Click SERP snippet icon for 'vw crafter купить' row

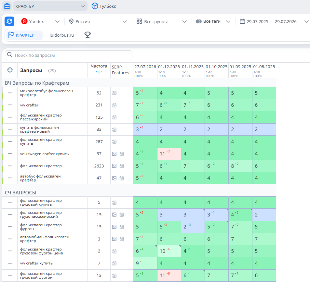click(x=114, y=264)
